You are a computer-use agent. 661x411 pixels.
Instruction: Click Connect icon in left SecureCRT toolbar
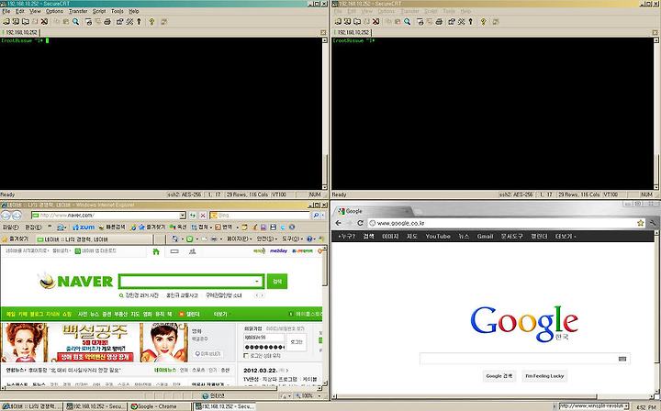pyautogui.click(x=6, y=21)
